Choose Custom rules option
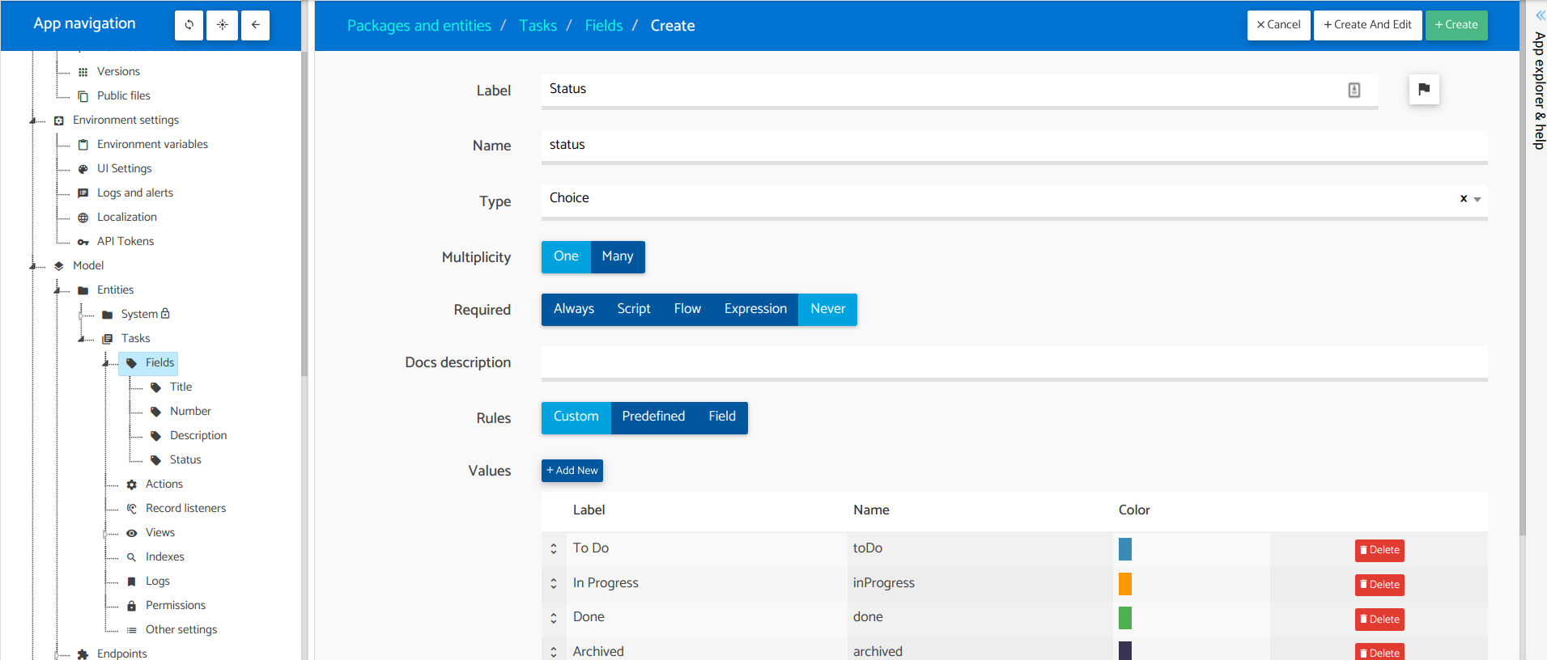 576,417
